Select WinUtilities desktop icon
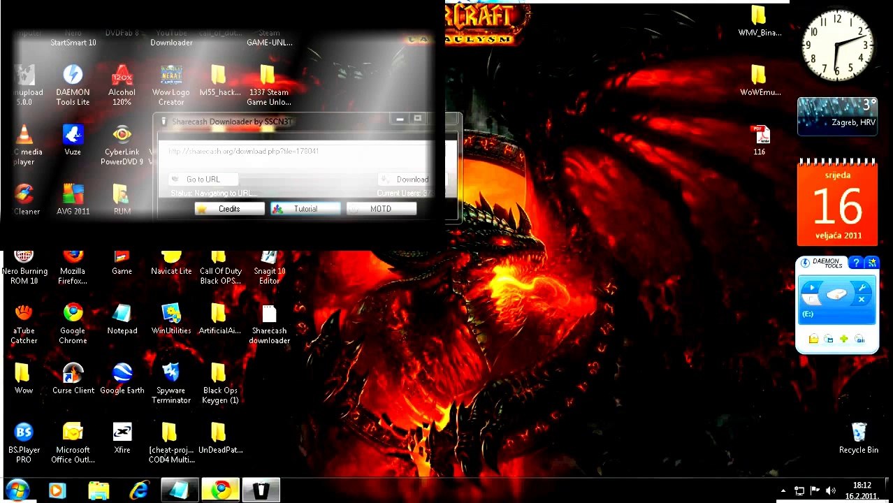The height and width of the screenshot is (503, 893). (171, 319)
